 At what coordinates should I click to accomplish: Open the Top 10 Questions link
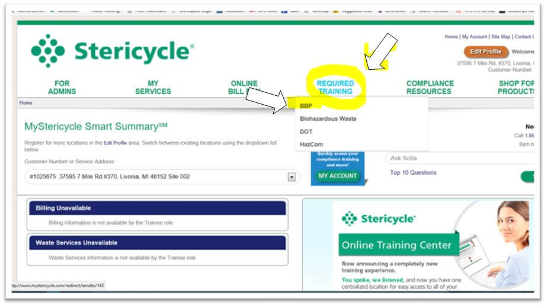pyautogui.click(x=413, y=173)
